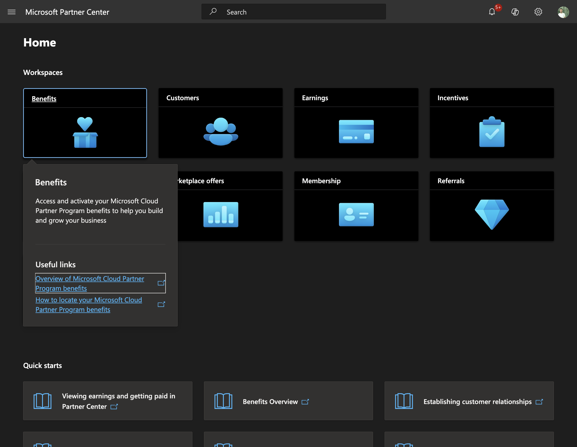Click the Useful links heading in tooltip
Viewport: 577px width, 447px height.
56,265
